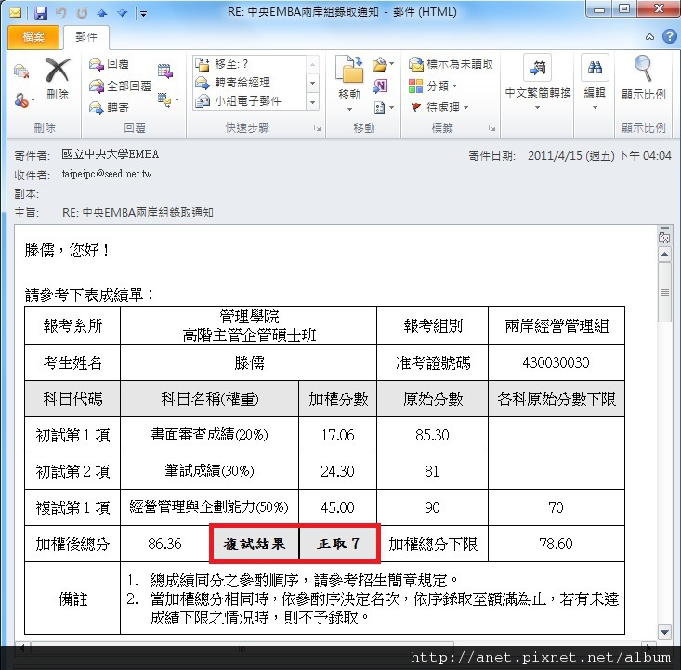The image size is (681, 670).
Task: Open the 分類 (Categorize) dropdown
Action: pos(433,85)
